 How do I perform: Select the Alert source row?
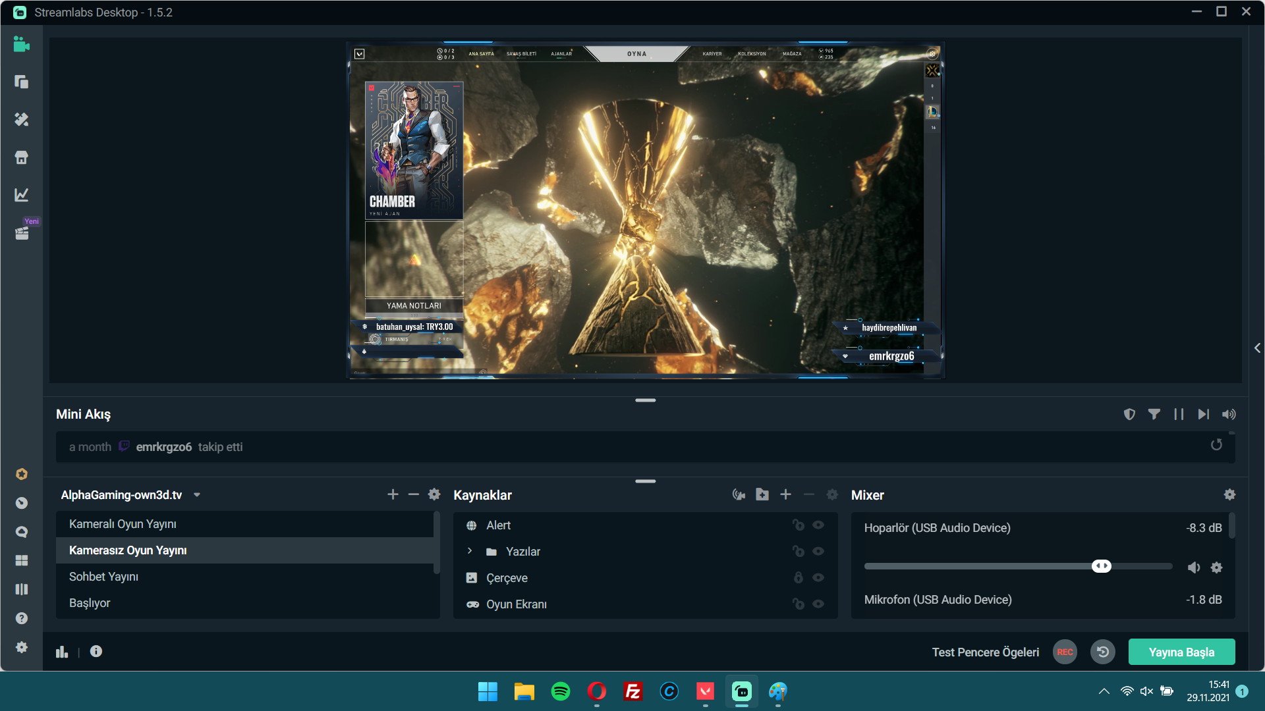(x=645, y=525)
